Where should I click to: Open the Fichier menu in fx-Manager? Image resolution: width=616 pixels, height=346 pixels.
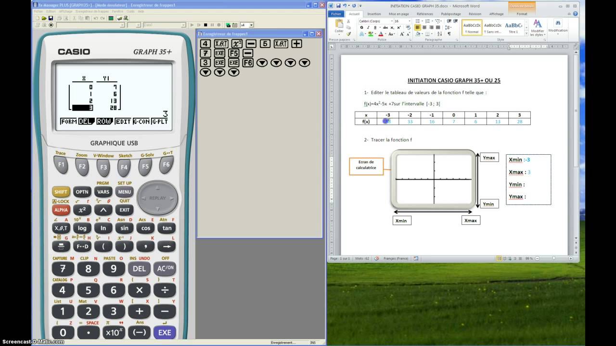(x=38, y=11)
